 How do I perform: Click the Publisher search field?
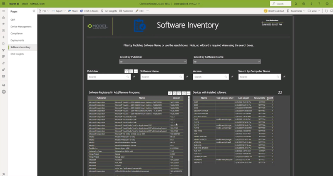(x=109, y=77)
